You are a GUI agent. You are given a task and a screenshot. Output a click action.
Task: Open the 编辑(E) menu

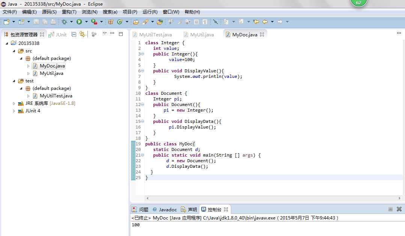[29, 12]
